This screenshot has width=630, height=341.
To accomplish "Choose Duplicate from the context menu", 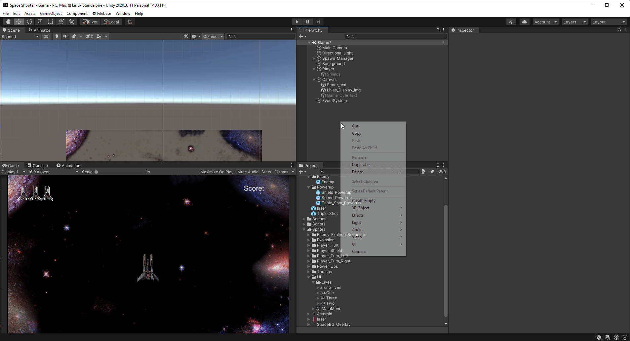I will coord(360,165).
